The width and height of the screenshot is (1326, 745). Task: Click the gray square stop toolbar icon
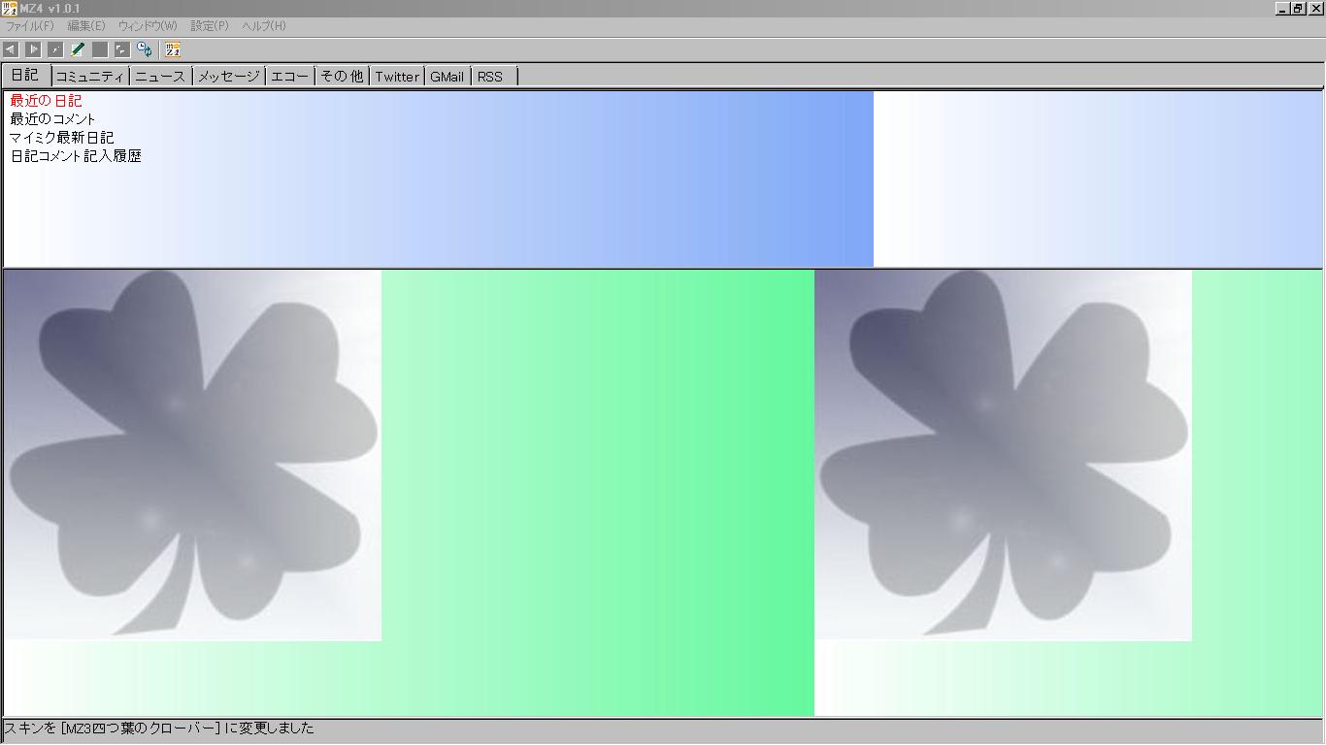pos(100,49)
